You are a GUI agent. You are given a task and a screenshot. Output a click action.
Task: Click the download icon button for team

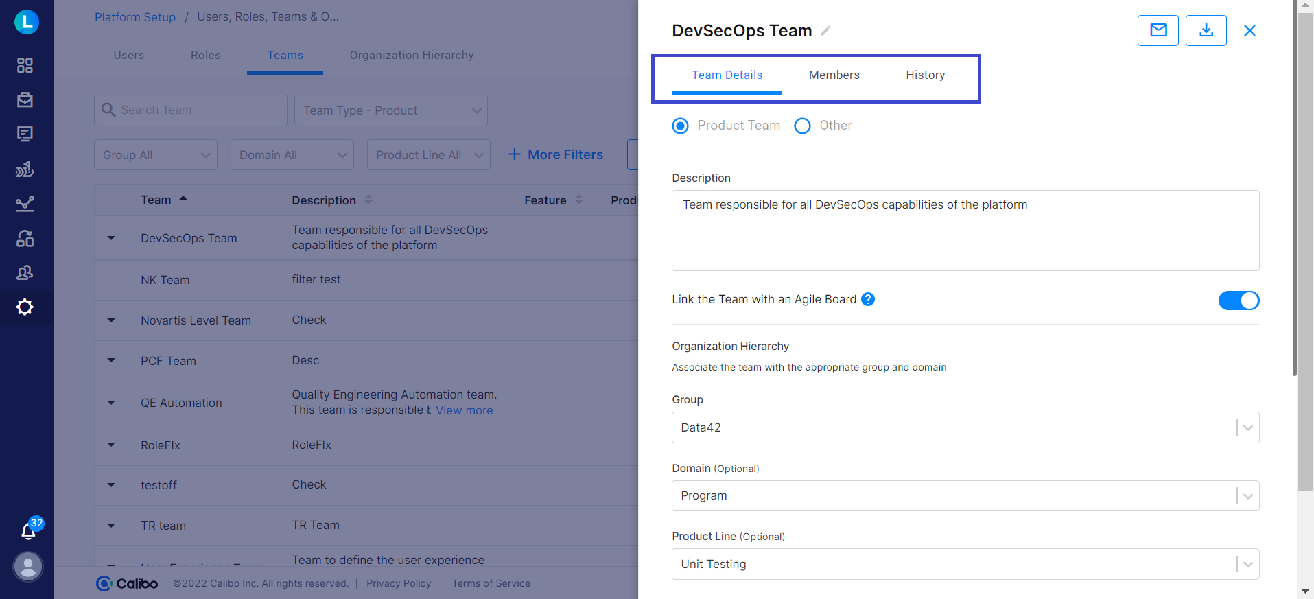(1206, 30)
